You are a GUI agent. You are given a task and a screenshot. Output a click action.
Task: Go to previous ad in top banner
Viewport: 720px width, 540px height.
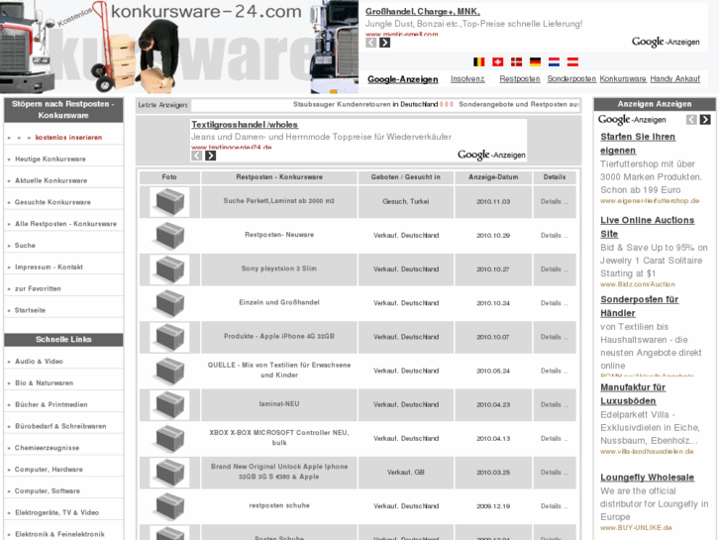tap(371, 43)
